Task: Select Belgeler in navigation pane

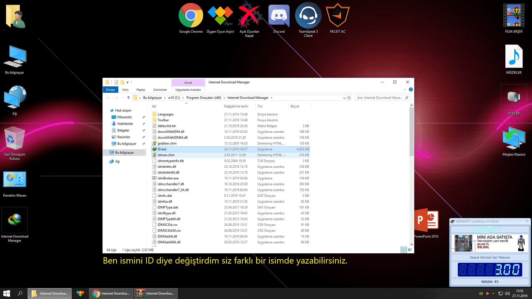Action: pyautogui.click(x=123, y=130)
